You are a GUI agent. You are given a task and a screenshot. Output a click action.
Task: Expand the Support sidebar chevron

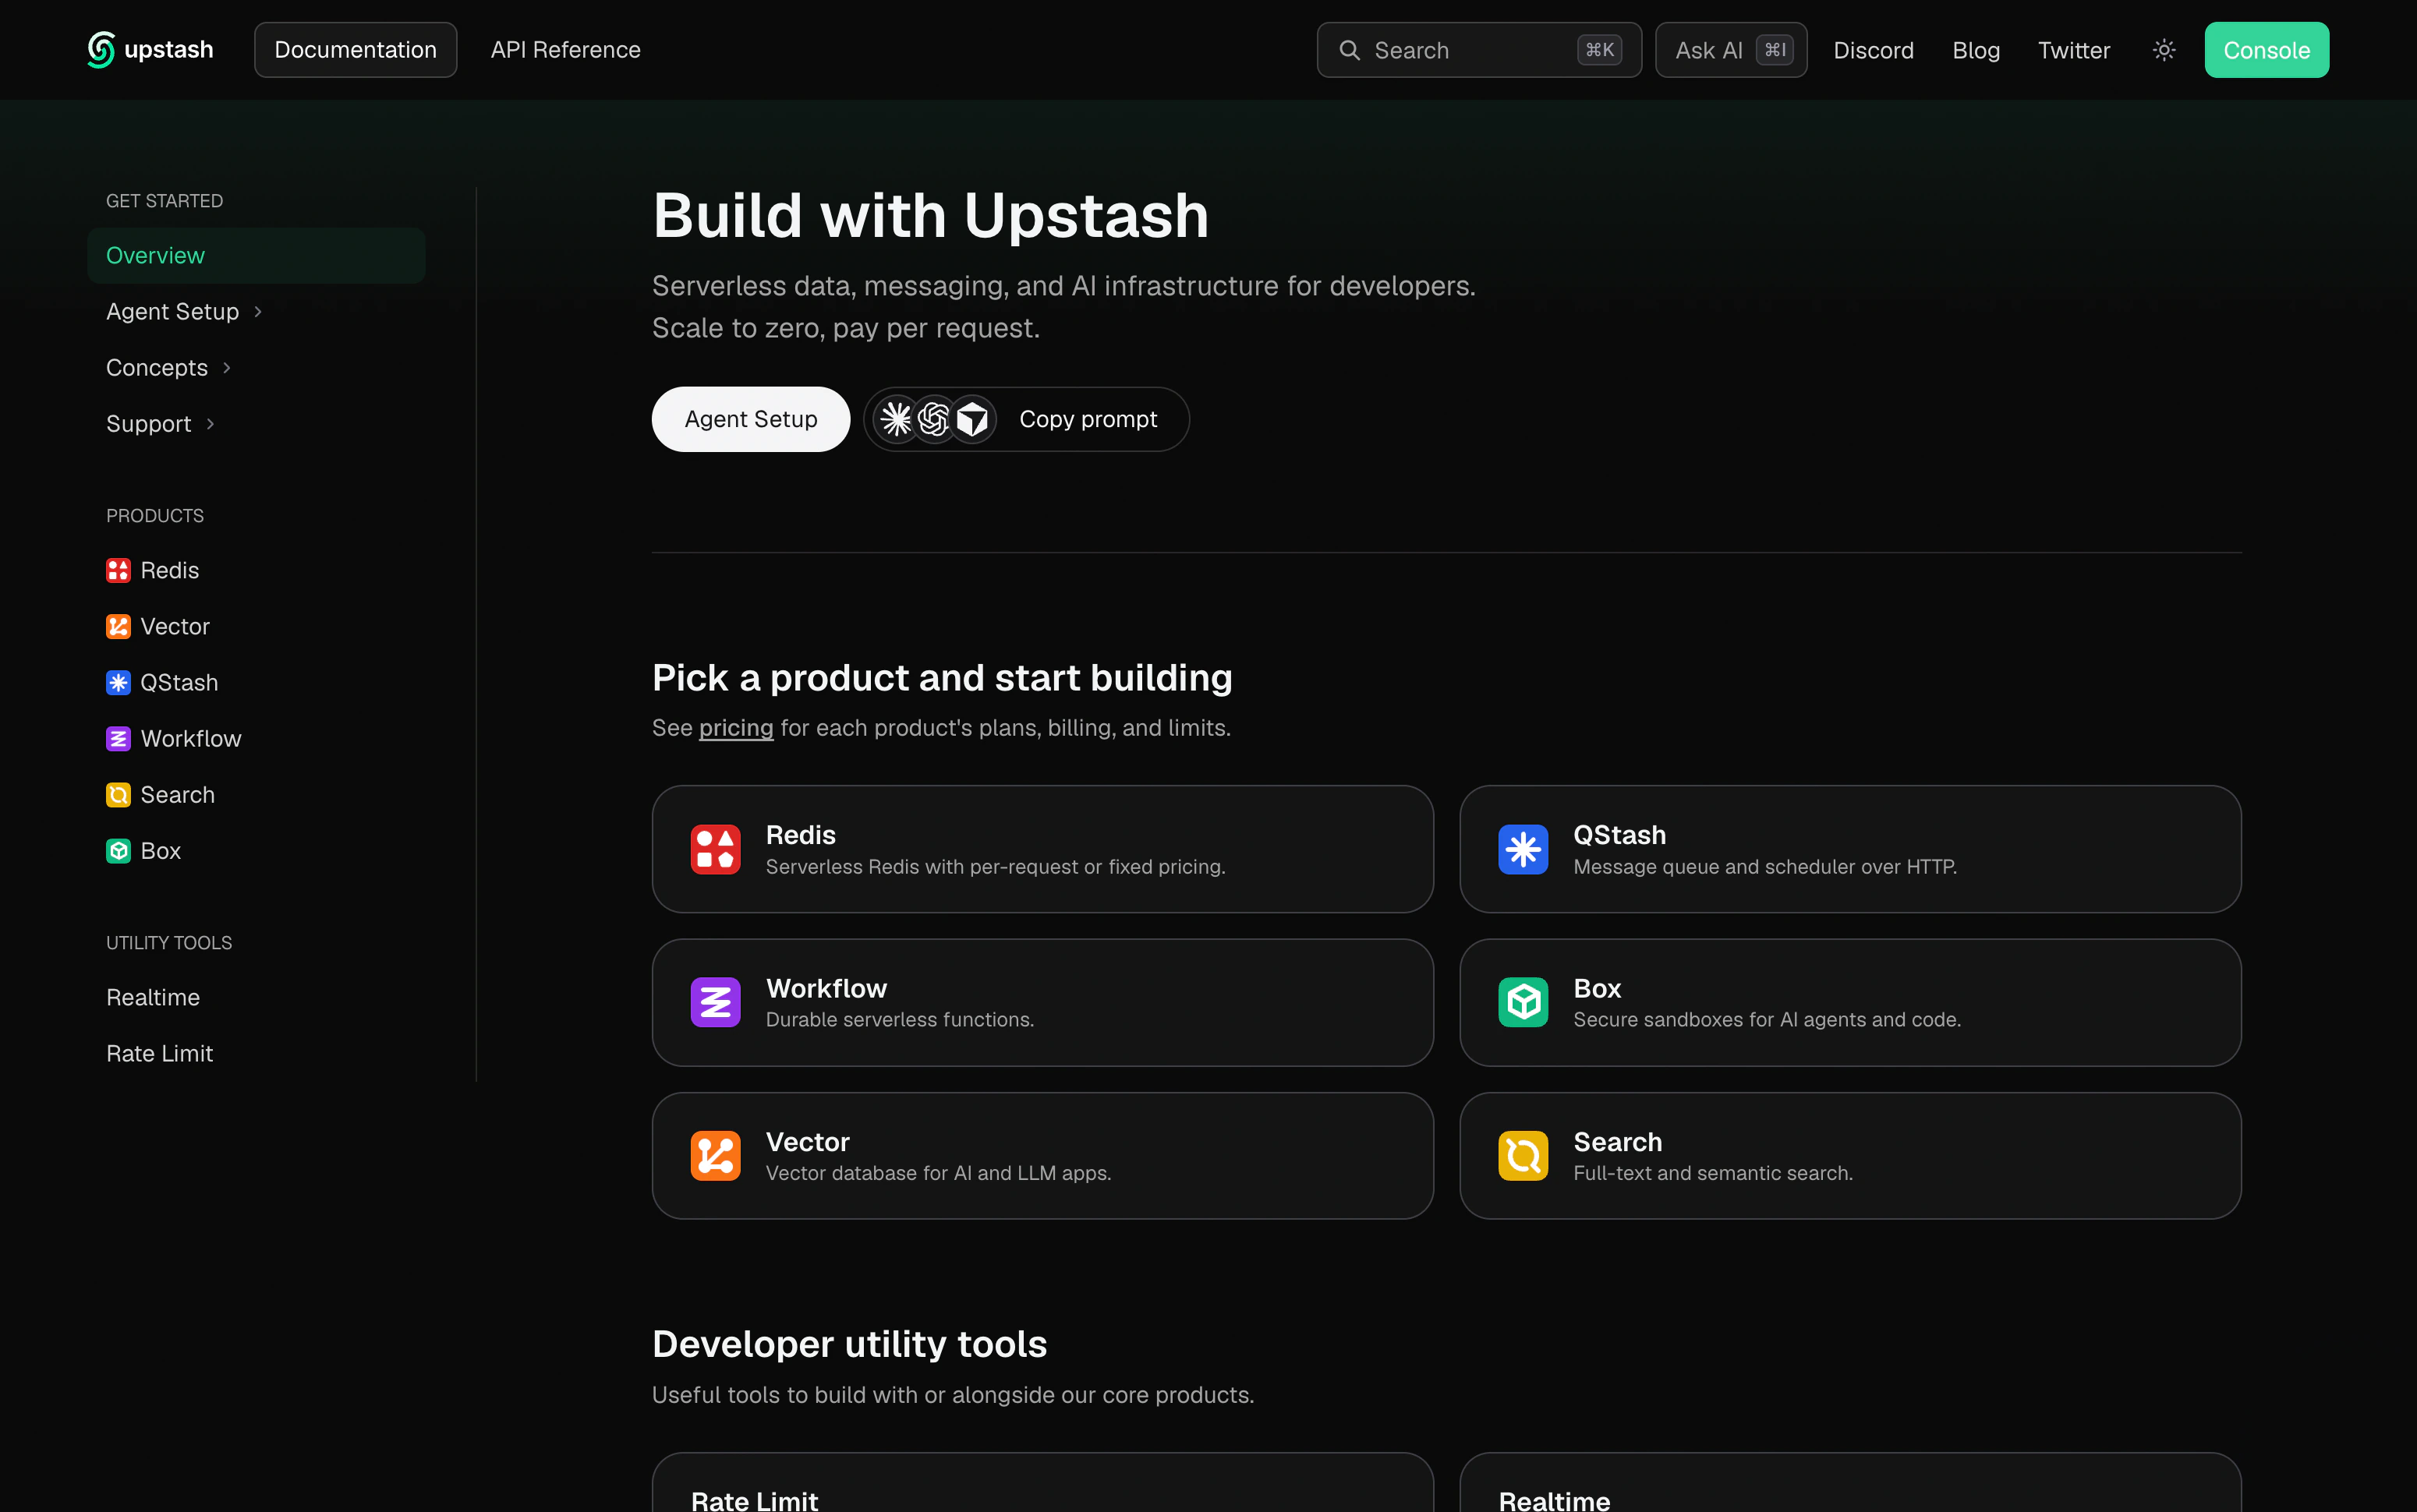point(210,424)
